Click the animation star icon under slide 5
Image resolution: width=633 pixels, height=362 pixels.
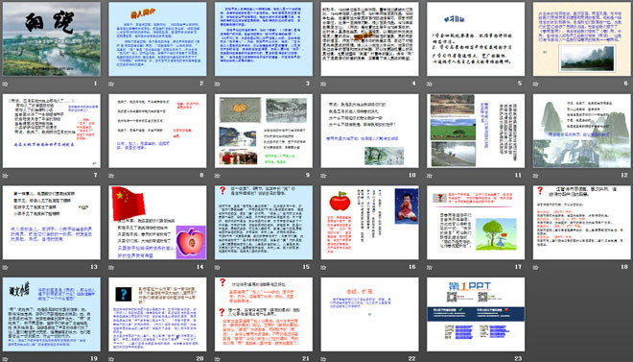[x=430, y=84]
